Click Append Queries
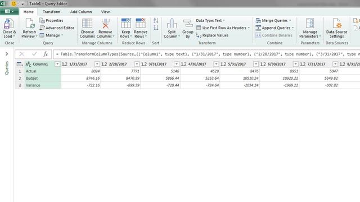Viewport: 360px width, 202px height. click(274, 28)
